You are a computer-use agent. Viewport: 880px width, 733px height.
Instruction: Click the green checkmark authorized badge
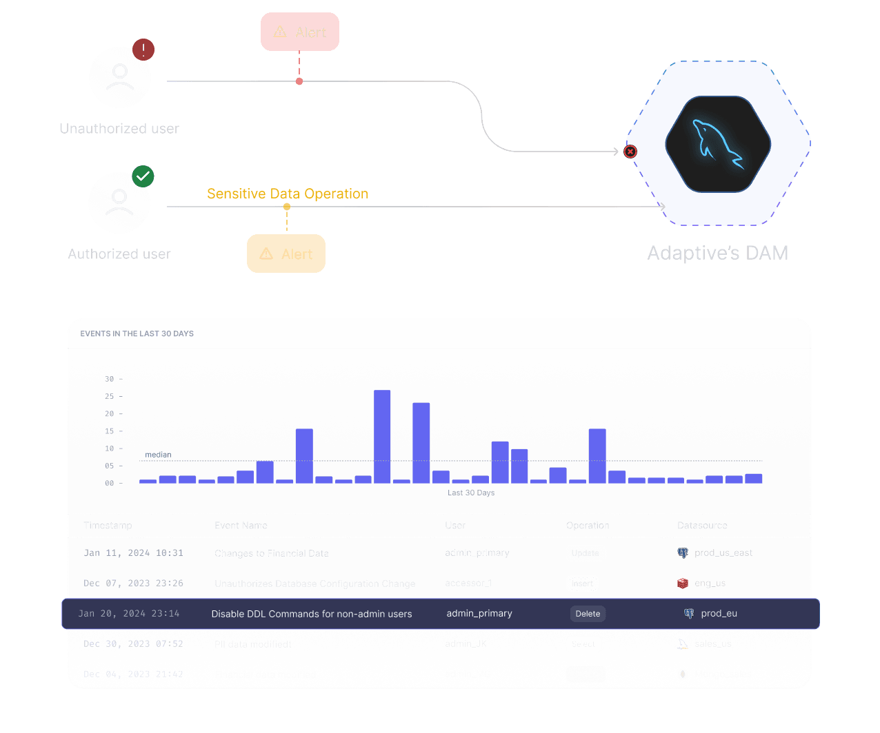coord(143,176)
